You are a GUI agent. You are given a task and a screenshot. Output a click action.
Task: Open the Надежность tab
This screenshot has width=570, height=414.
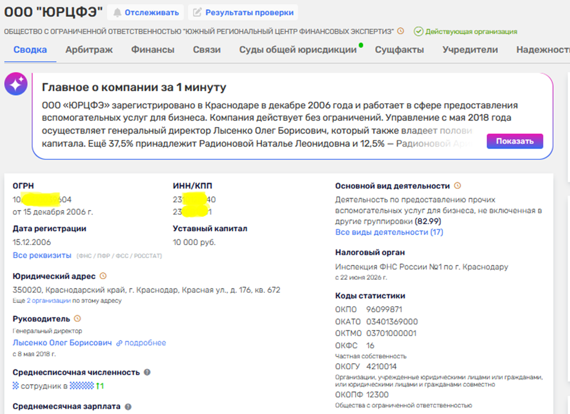click(543, 49)
